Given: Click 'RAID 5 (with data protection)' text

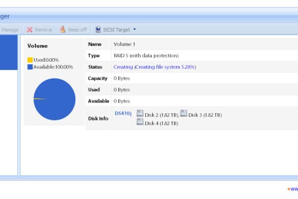Looking at the screenshot, I should [x=146, y=56].
